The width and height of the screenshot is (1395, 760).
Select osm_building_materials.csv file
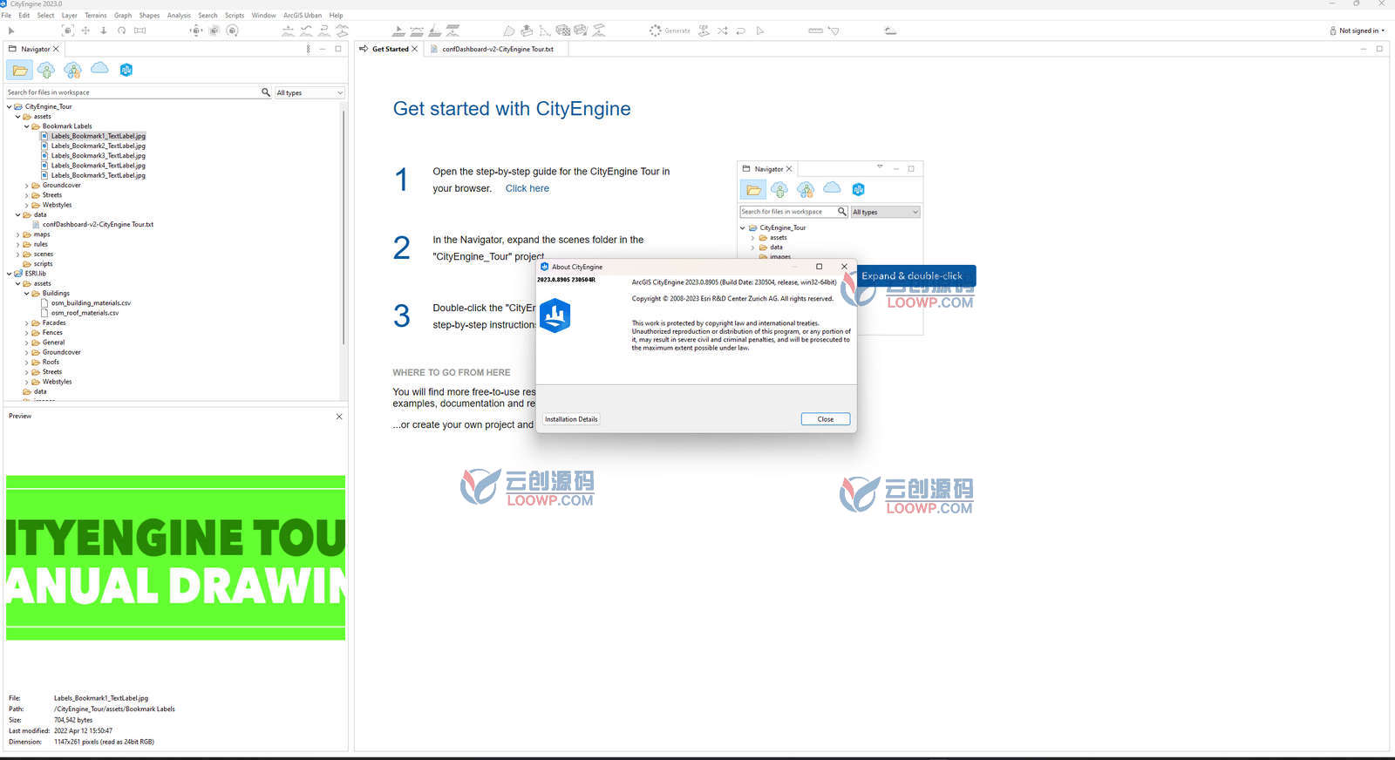click(x=86, y=303)
